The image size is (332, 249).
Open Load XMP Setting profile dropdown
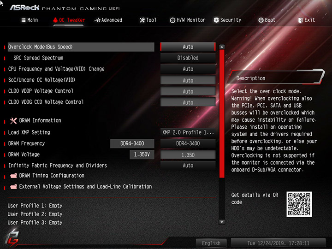tap(188, 132)
